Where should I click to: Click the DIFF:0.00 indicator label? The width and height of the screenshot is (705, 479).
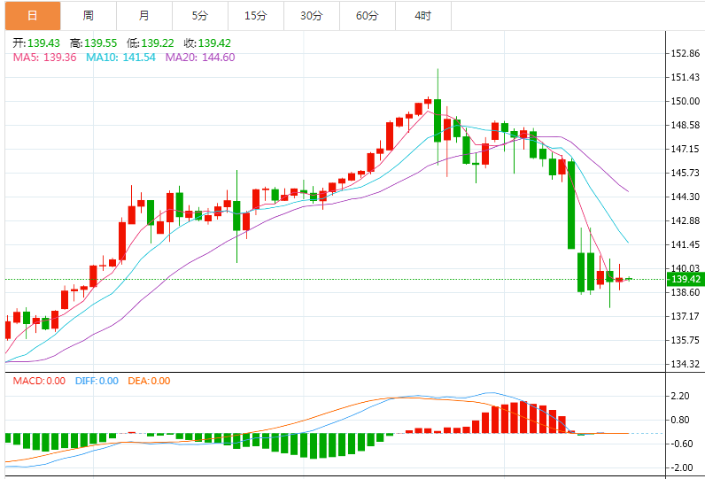(97, 381)
